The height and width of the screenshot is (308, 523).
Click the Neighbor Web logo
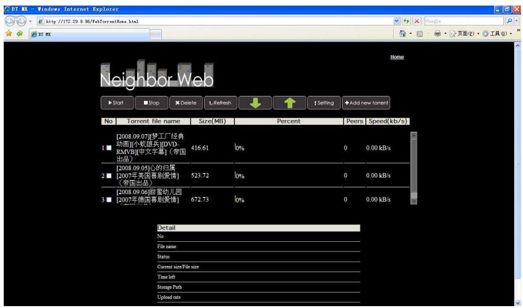[157, 75]
